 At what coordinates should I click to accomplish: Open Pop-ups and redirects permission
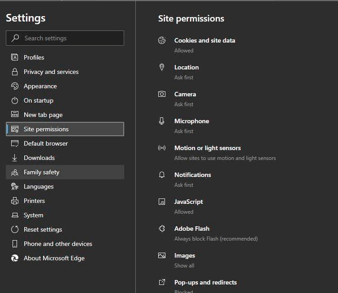(x=205, y=282)
